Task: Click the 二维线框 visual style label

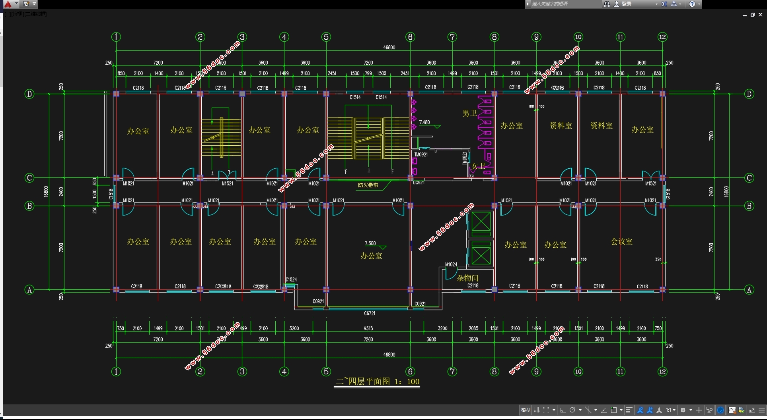Action: [x=36, y=14]
